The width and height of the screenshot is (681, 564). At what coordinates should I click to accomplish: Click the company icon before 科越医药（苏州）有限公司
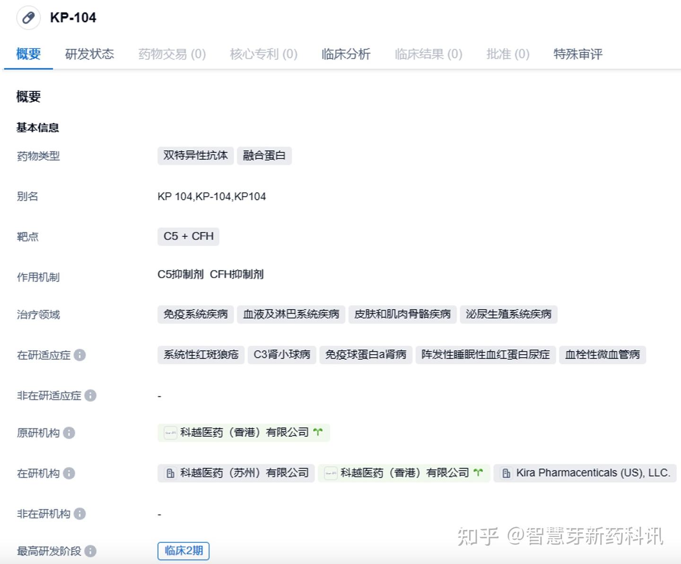[x=170, y=473]
